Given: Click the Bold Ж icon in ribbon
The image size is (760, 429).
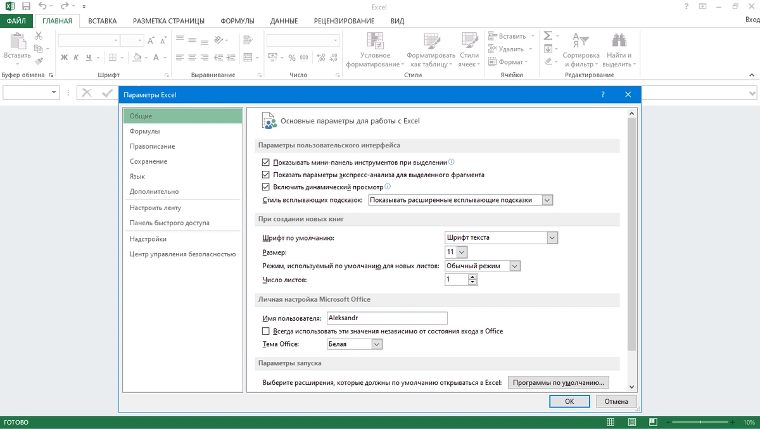Looking at the screenshot, I should (64, 58).
